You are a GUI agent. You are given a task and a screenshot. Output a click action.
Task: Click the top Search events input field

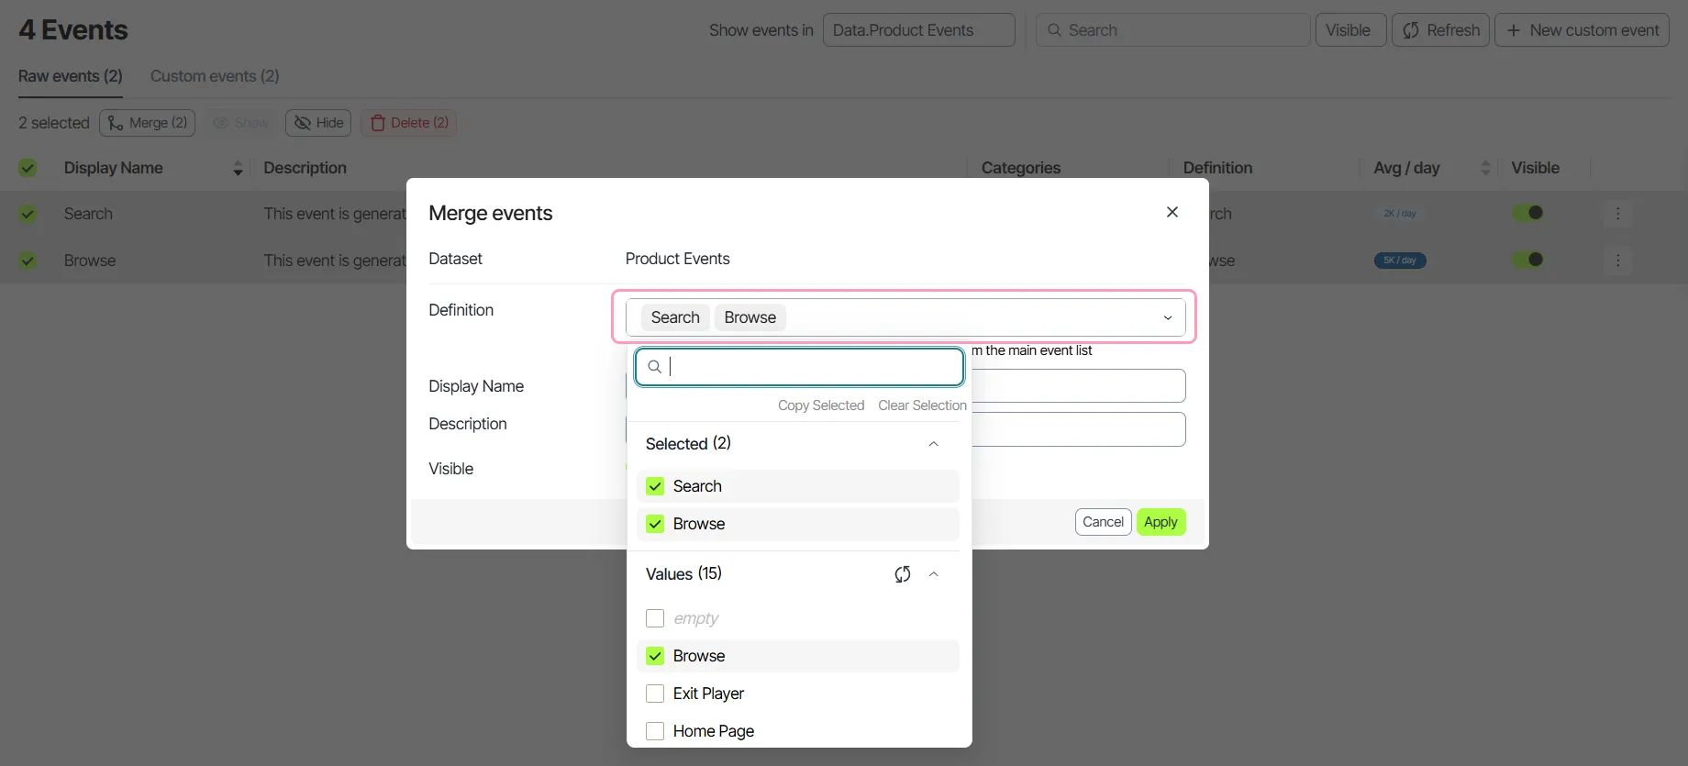1172,30
